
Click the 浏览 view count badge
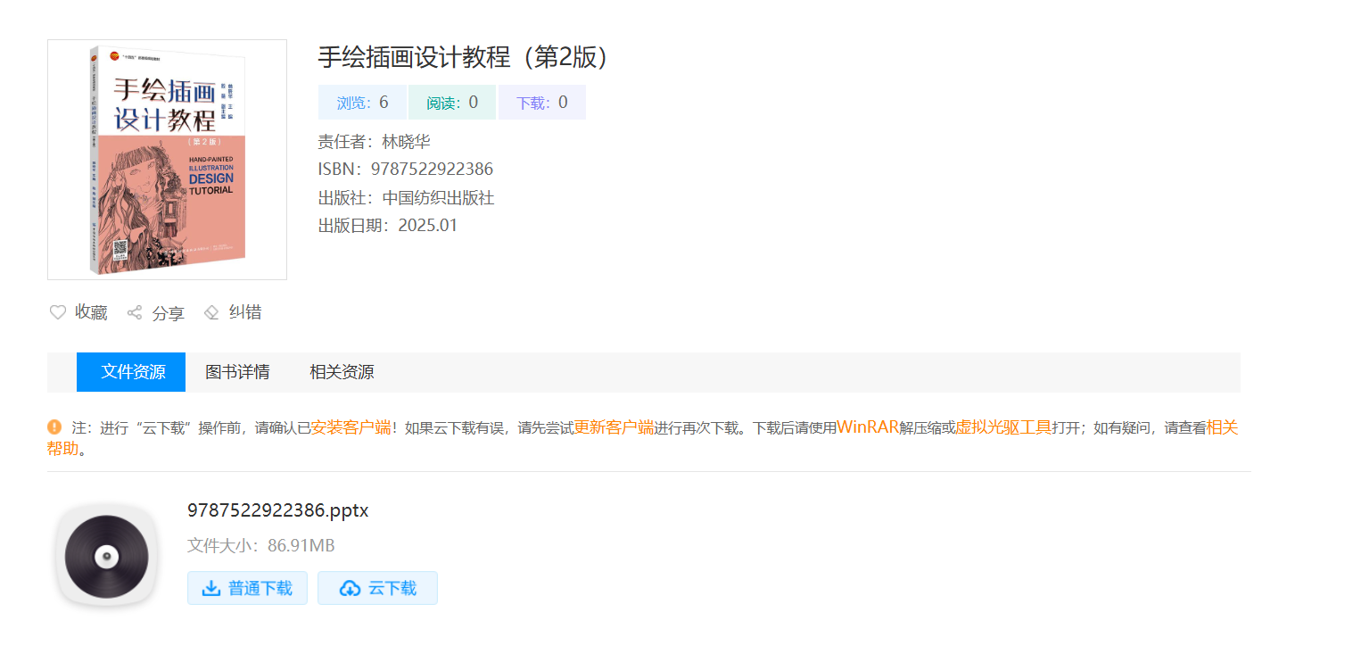362,103
